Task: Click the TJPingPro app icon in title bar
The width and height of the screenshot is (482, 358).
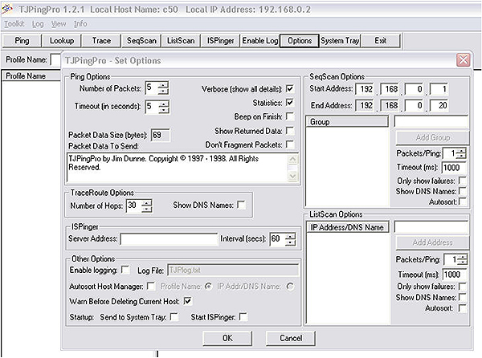Action: click(x=7, y=9)
